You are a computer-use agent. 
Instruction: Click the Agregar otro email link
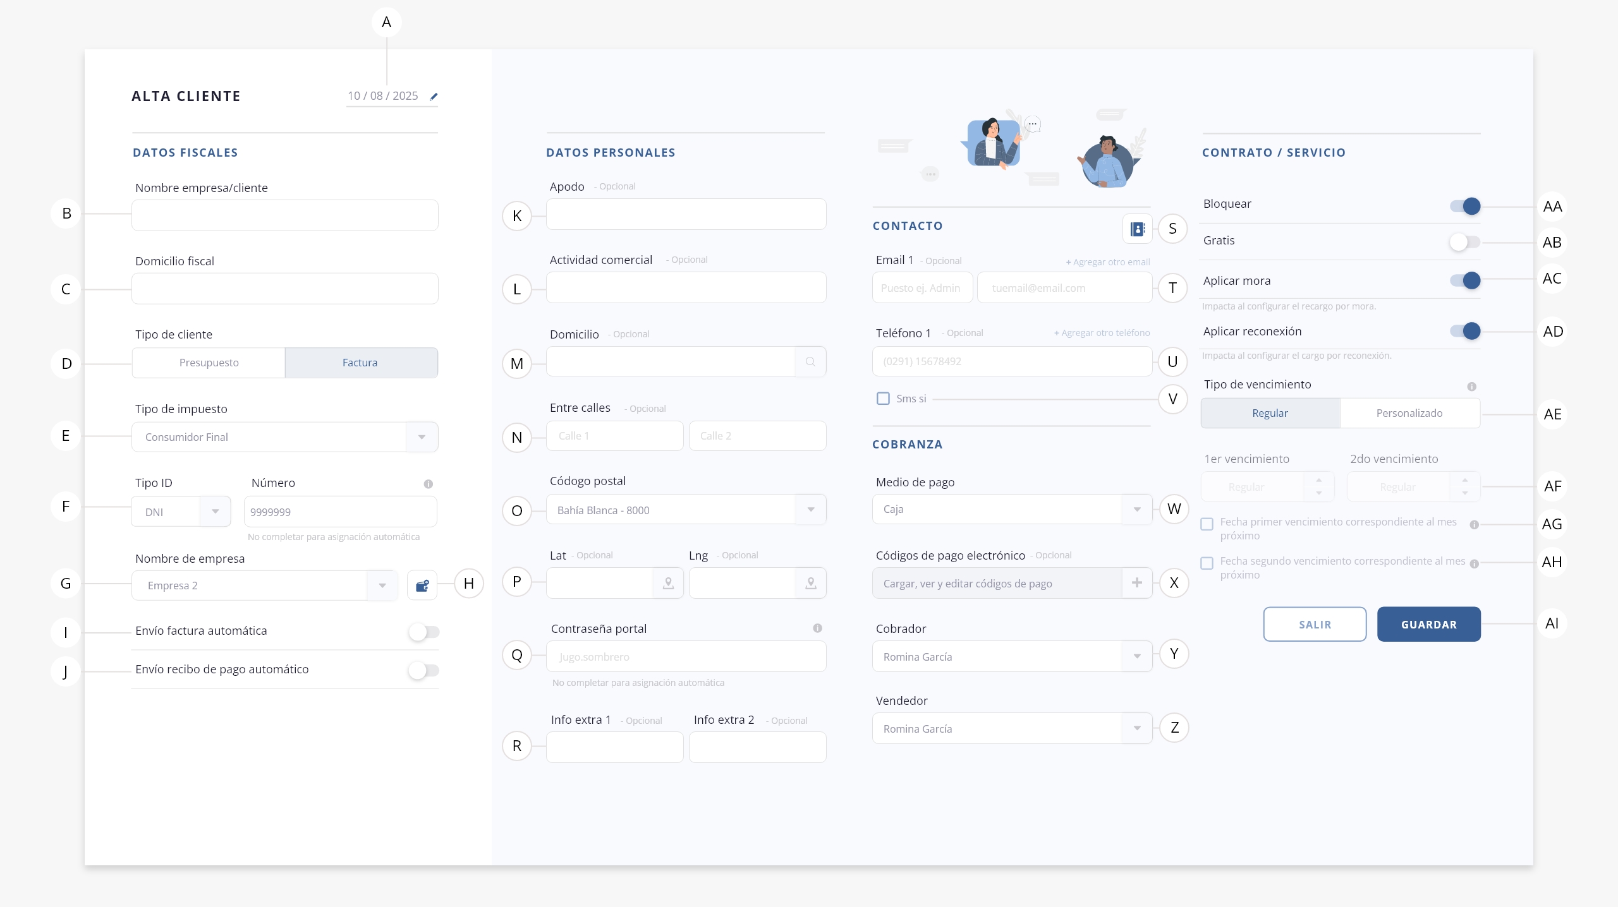[x=1107, y=262]
